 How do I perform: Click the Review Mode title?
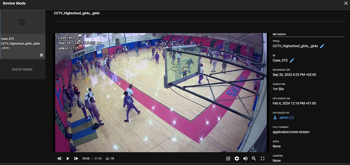pyautogui.click(x=14, y=4)
